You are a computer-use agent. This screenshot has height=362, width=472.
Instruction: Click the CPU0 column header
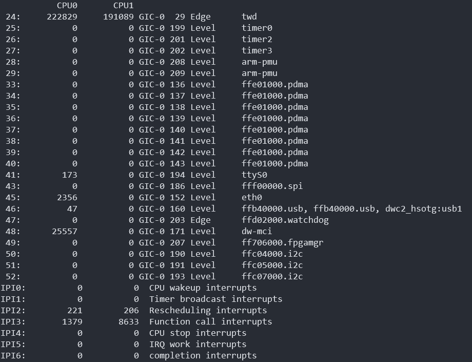coord(67,6)
